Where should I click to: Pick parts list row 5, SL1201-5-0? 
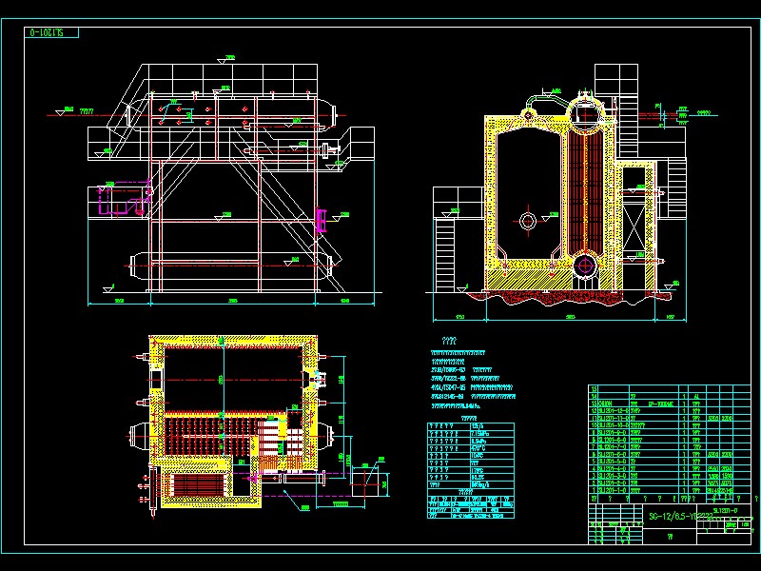(670, 462)
